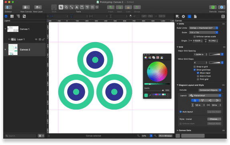
Task: Select the Pen tool
Action: (82, 7)
